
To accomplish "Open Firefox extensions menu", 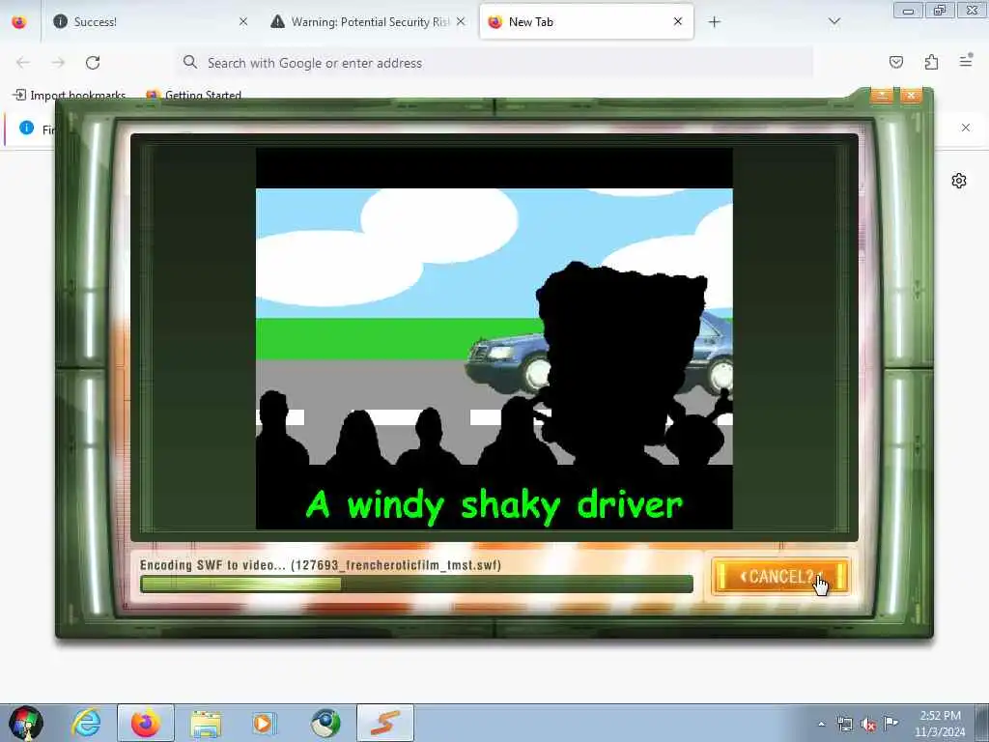I will click(x=931, y=62).
